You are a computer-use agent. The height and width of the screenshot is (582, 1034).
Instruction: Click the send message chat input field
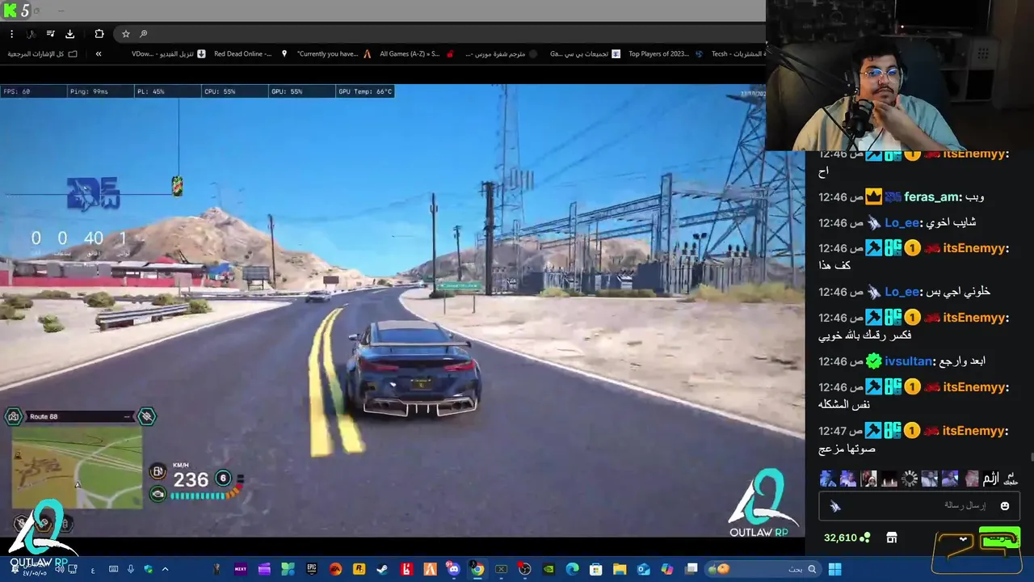click(x=918, y=506)
